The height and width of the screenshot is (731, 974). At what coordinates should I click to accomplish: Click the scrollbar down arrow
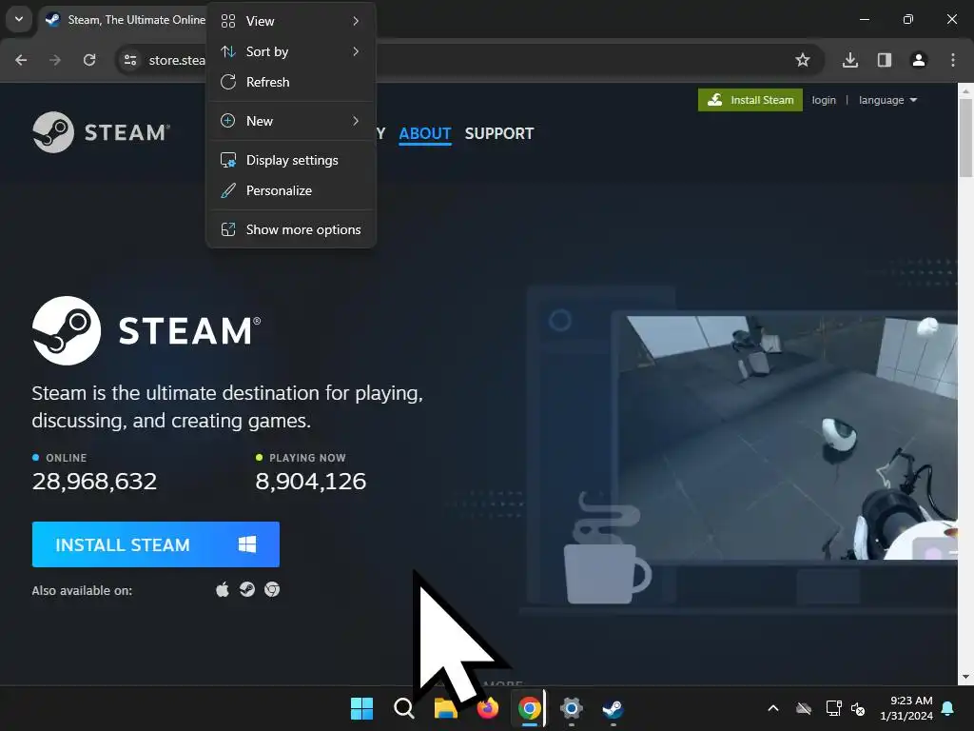click(966, 677)
